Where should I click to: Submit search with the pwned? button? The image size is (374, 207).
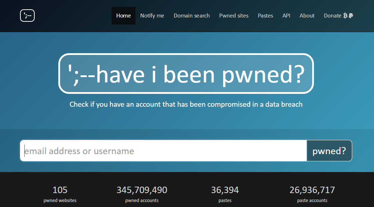(x=329, y=151)
